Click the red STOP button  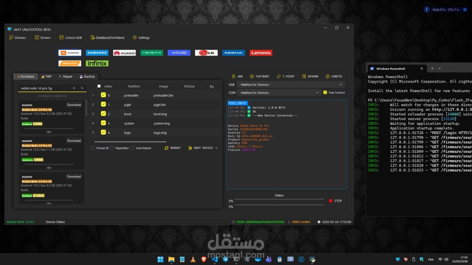click(336, 201)
